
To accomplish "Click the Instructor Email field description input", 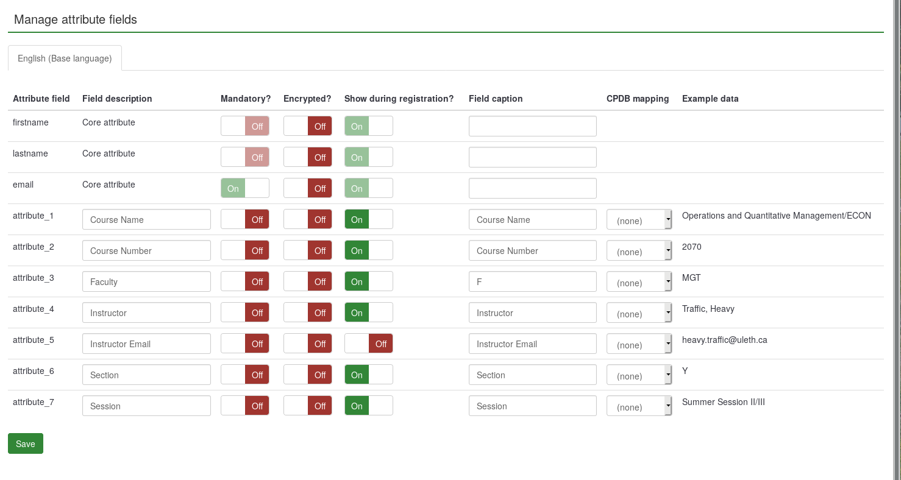I will 146,344.
